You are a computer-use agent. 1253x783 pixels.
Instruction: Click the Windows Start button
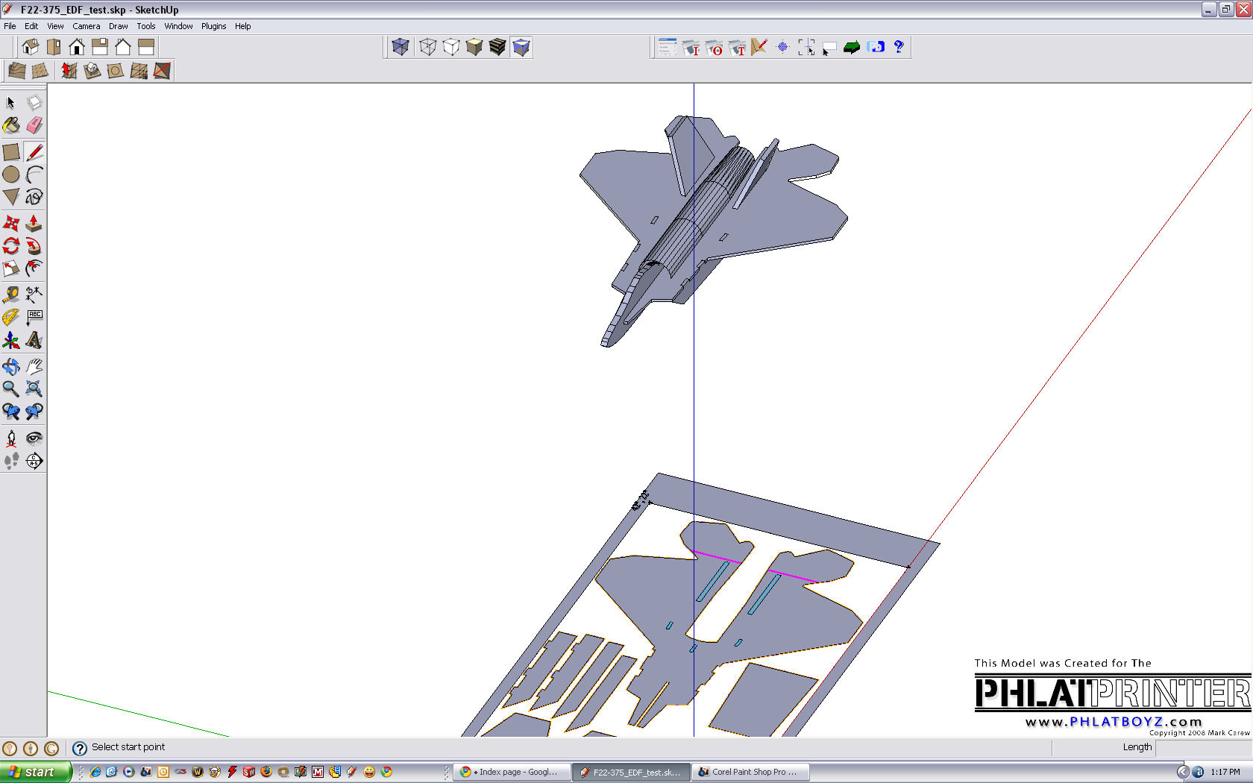point(36,772)
